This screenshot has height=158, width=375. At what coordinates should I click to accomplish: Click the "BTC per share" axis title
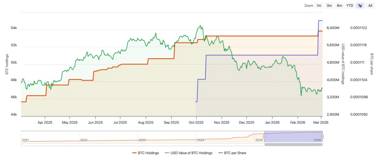372,64
